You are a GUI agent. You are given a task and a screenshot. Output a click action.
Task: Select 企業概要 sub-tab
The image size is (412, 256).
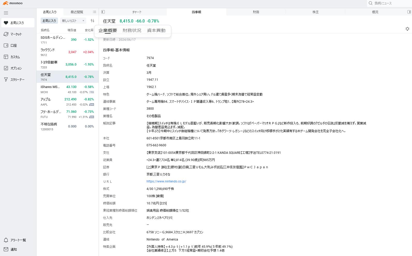pyautogui.click(x=108, y=30)
